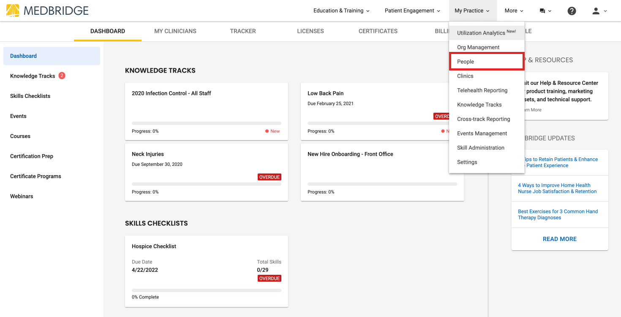Open Best Exercises for Hand Therapy article

click(x=558, y=214)
